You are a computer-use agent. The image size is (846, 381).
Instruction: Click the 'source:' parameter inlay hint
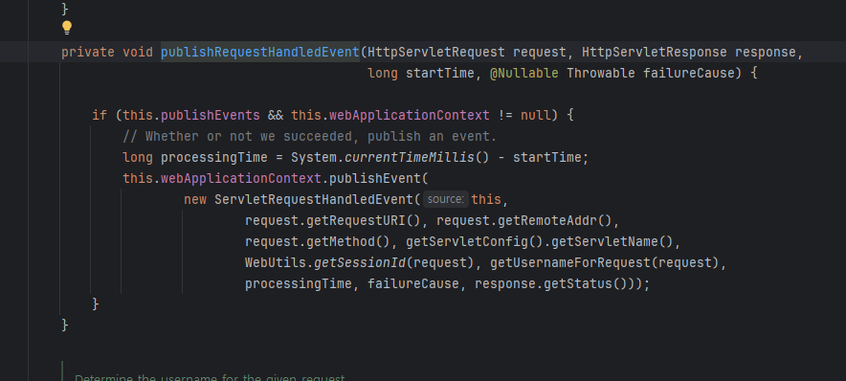tap(445, 200)
